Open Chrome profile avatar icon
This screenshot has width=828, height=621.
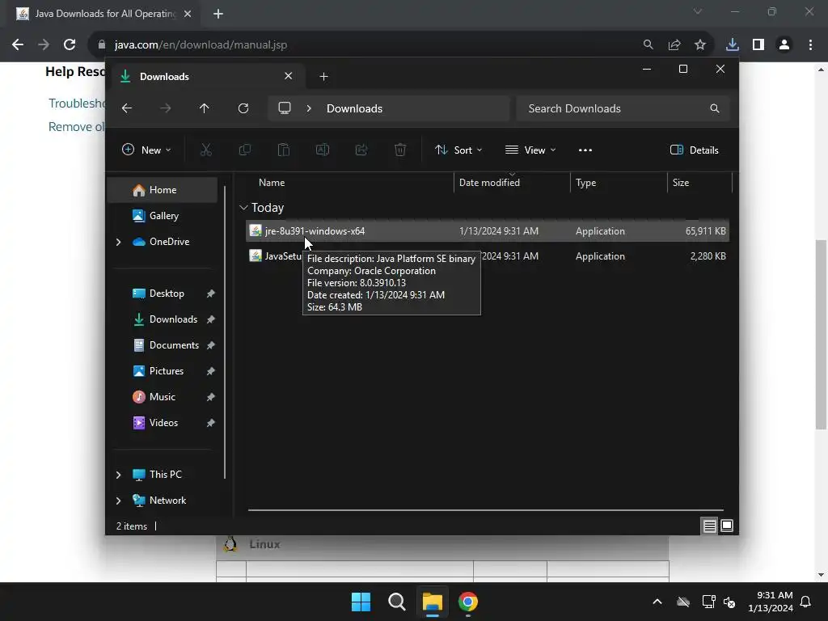tap(784, 45)
